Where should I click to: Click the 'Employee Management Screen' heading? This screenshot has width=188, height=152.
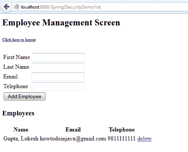(61, 23)
